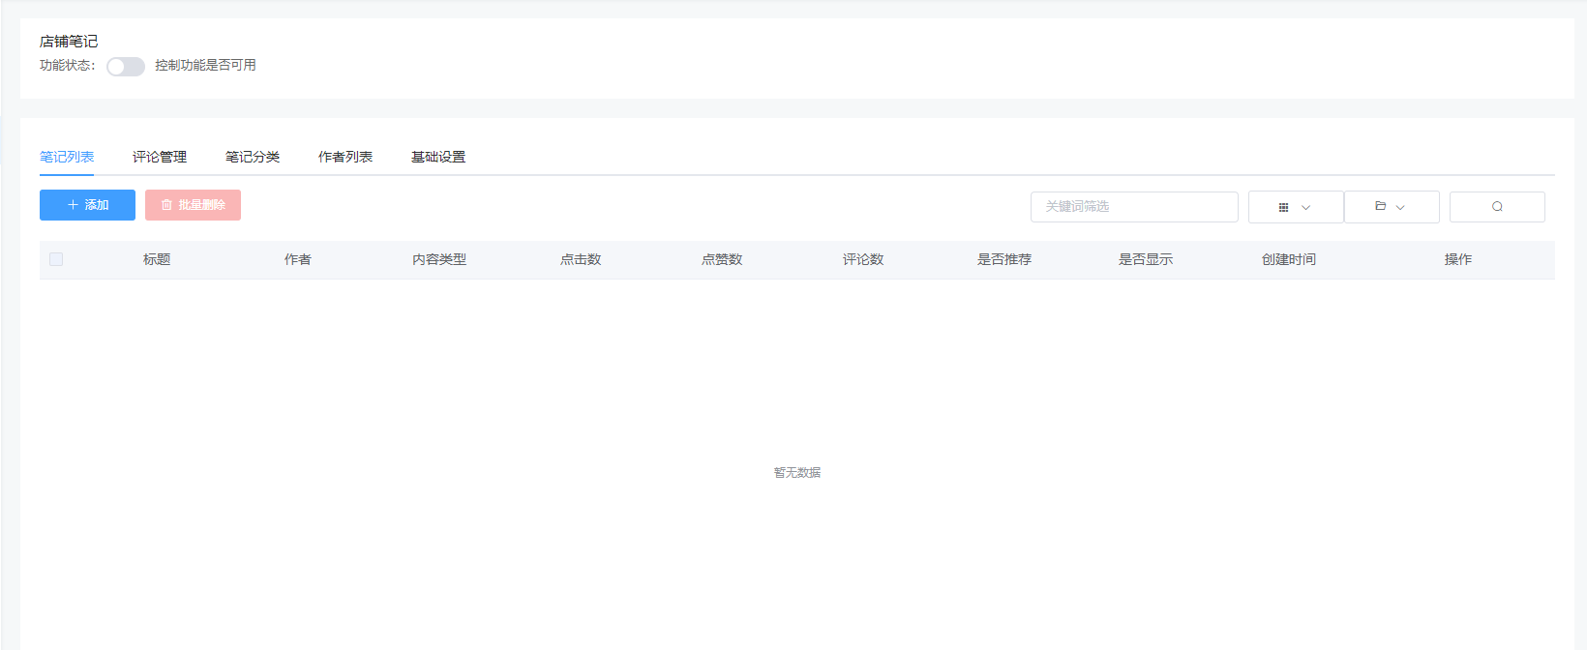
Task: Toggle the 功能状态 switch
Action: click(126, 67)
